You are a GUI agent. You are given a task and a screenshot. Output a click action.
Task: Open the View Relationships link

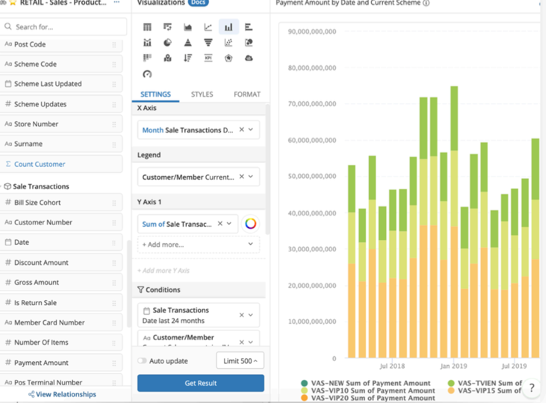(x=62, y=394)
